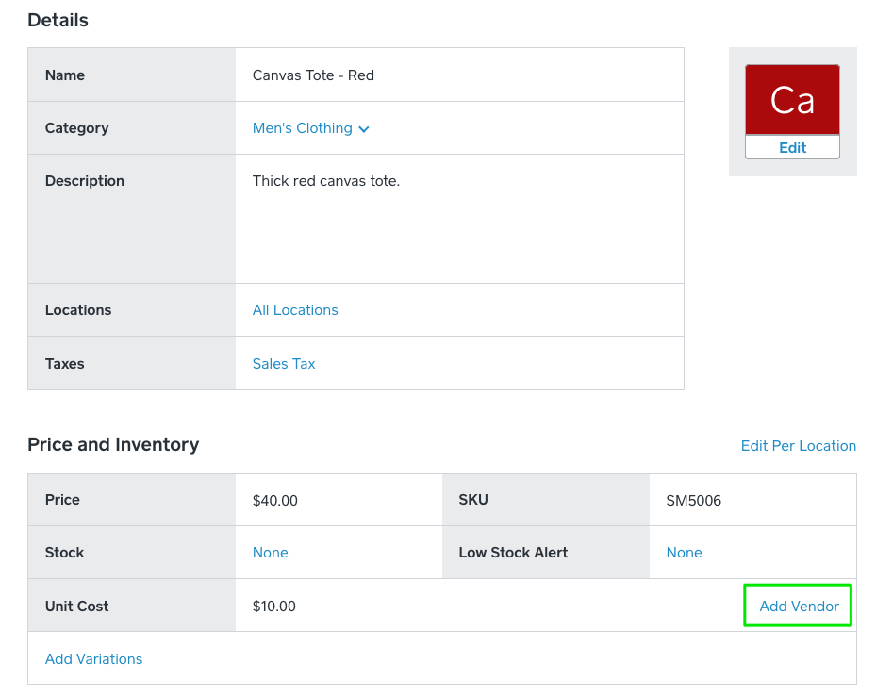Open Edit Per Location
This screenshot has width=876, height=698.
pos(799,446)
